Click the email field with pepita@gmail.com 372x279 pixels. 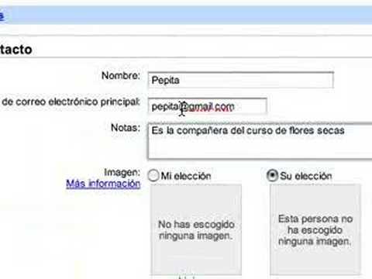(x=207, y=106)
